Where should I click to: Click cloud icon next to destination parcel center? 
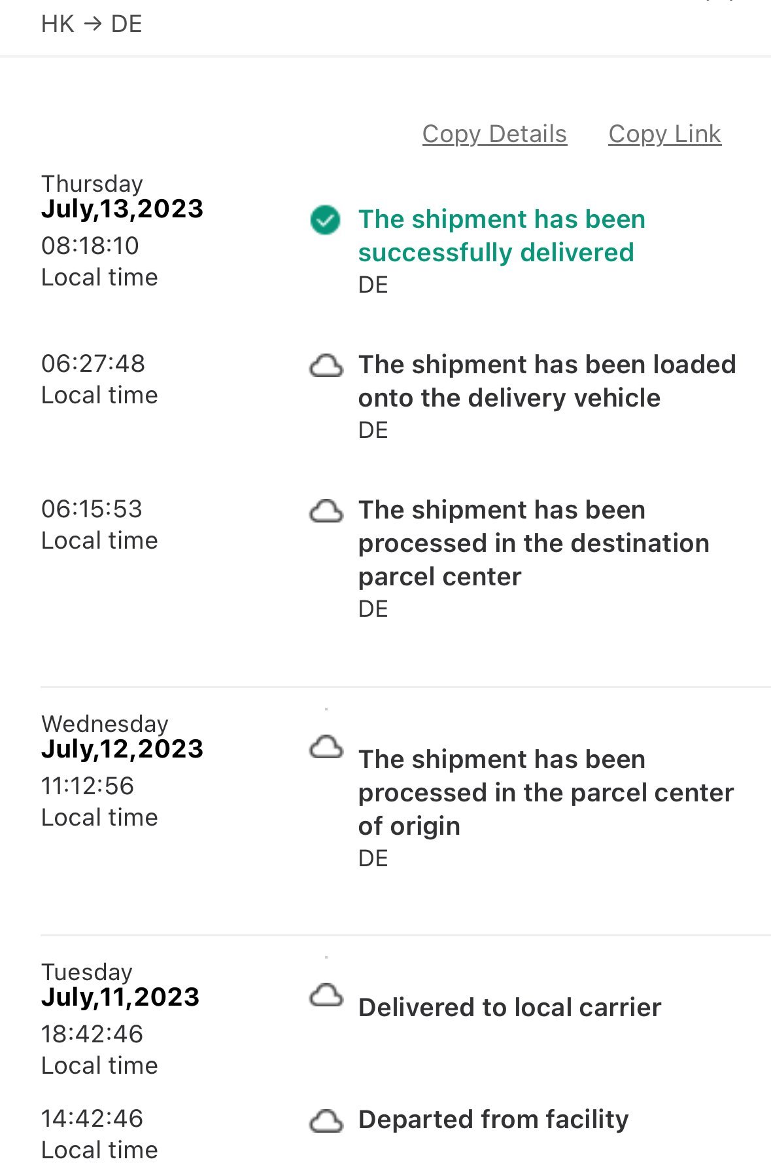click(326, 511)
